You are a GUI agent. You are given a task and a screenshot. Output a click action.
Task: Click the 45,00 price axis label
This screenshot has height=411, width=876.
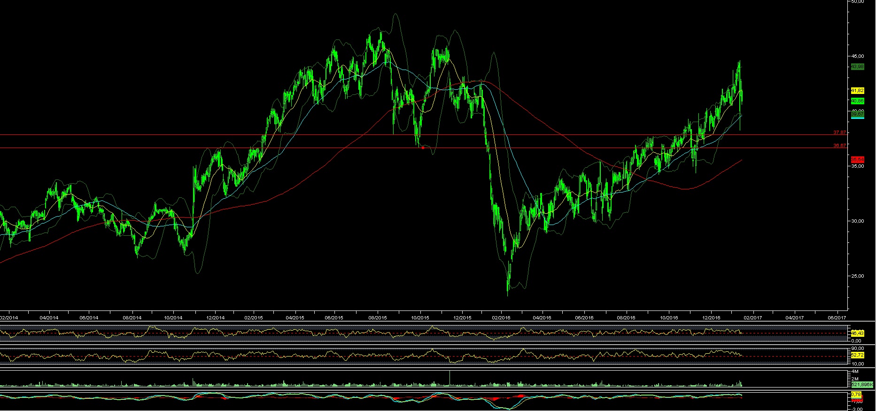[x=857, y=56]
